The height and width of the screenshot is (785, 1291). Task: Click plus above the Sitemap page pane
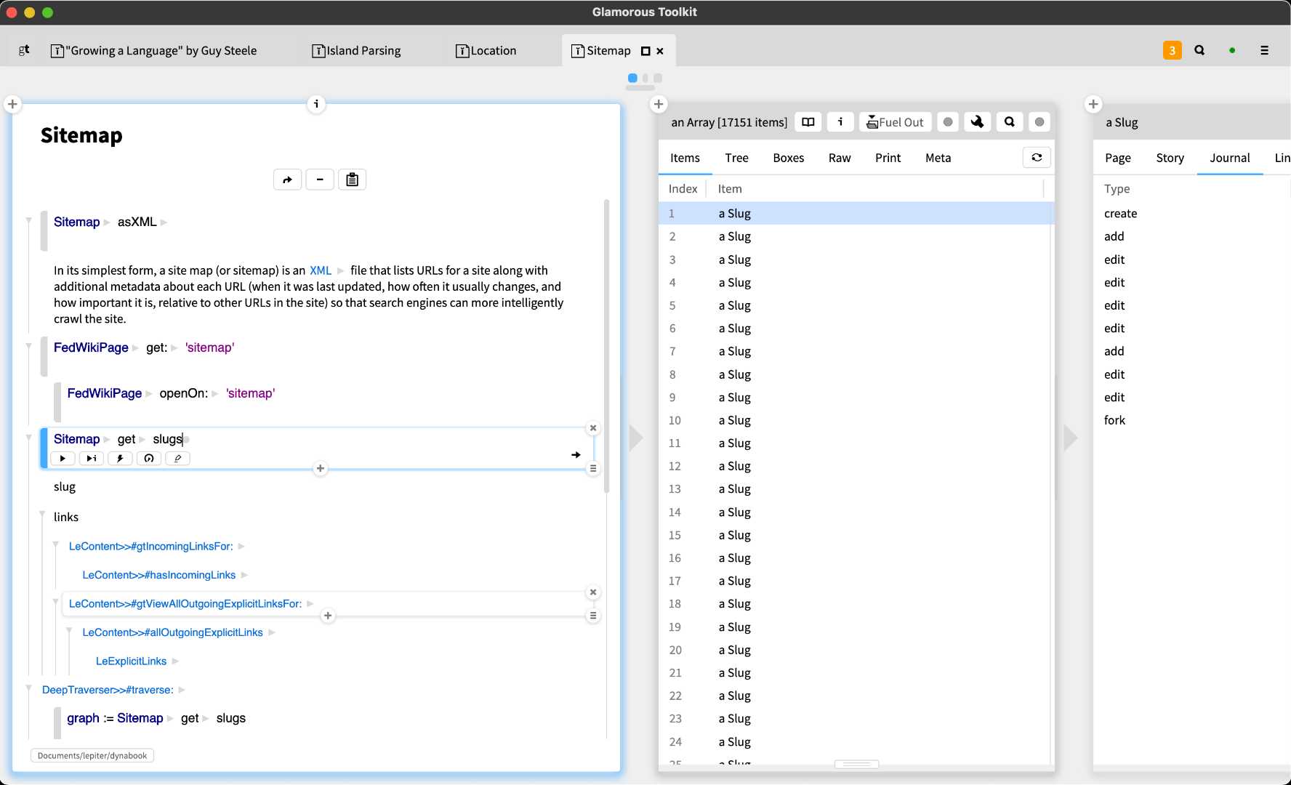coord(12,104)
